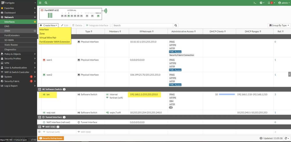Viewport: 291px width, 142px height.
Task: Favorite IPAM with the outline star
Action: (35, 31)
